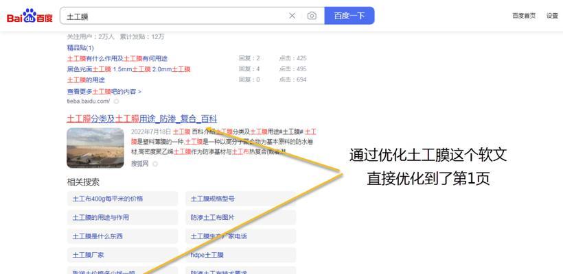Click the icon beside 搜狐网
This screenshot has height=274, width=563.
(155, 164)
